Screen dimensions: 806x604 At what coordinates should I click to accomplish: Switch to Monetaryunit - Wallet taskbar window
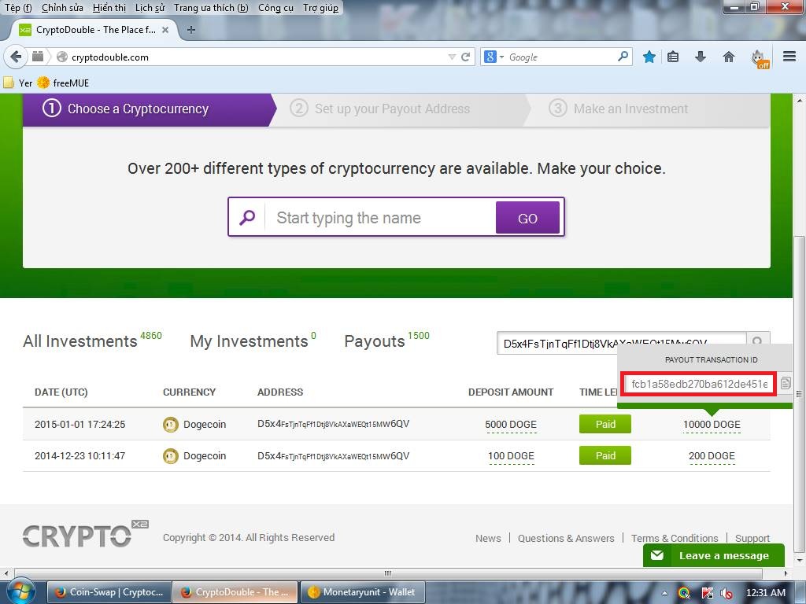(x=362, y=592)
